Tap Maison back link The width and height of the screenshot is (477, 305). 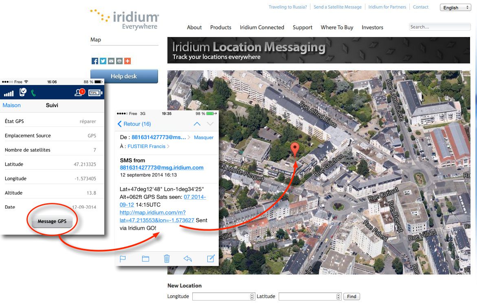tap(11, 105)
